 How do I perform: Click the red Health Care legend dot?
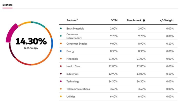(61, 66)
